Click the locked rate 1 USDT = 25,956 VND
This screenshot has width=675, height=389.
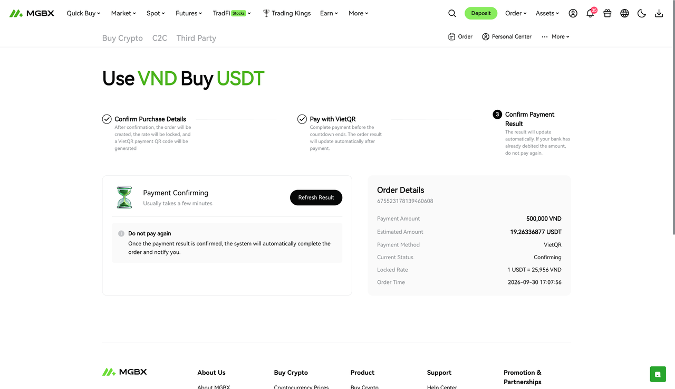534,270
